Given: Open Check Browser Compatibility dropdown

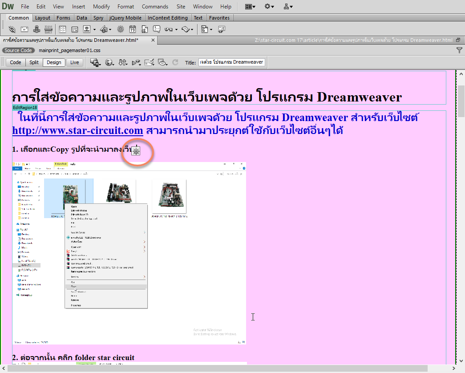Looking at the screenshot, I should click(x=149, y=62).
